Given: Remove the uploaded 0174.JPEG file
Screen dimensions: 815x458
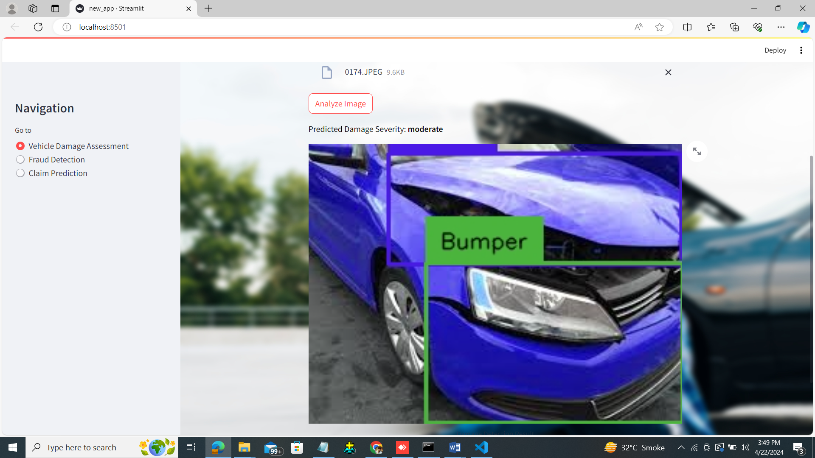Looking at the screenshot, I should tap(668, 73).
